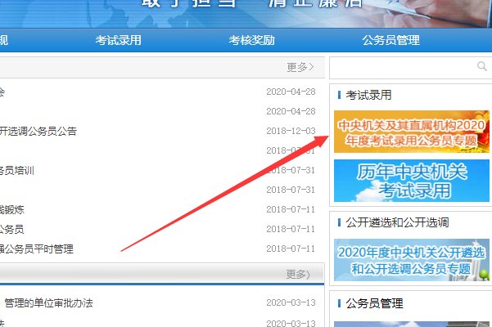Click date 2018-12-03 in list
The height and width of the screenshot is (327, 492).
[x=291, y=131]
